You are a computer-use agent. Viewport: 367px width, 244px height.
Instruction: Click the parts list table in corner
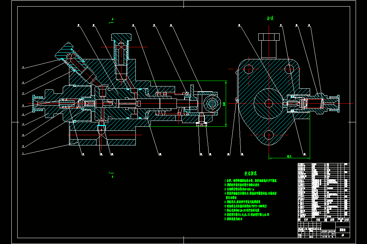coord(324,192)
